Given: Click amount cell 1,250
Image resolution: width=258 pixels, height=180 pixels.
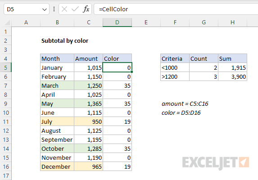Looking at the screenshot, I should click(89, 85).
